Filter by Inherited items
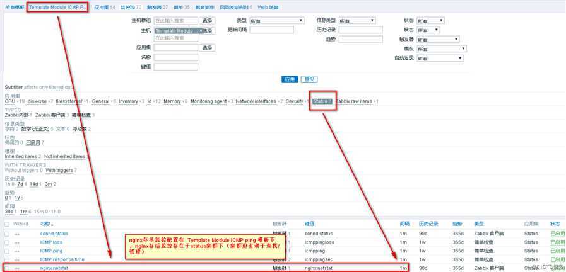This screenshot has height=272, width=566. [21, 157]
